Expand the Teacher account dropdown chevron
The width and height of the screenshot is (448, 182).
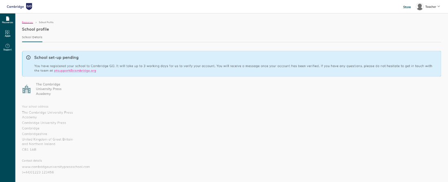(x=439, y=7)
